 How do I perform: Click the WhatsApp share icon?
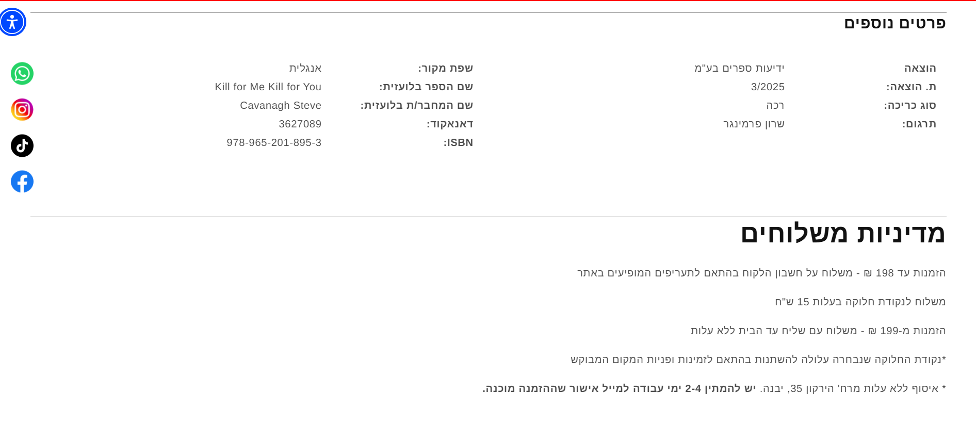22,74
